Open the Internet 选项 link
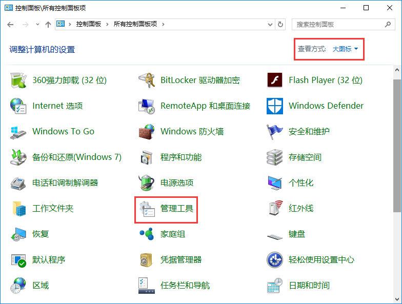402x304 pixels. [57, 106]
